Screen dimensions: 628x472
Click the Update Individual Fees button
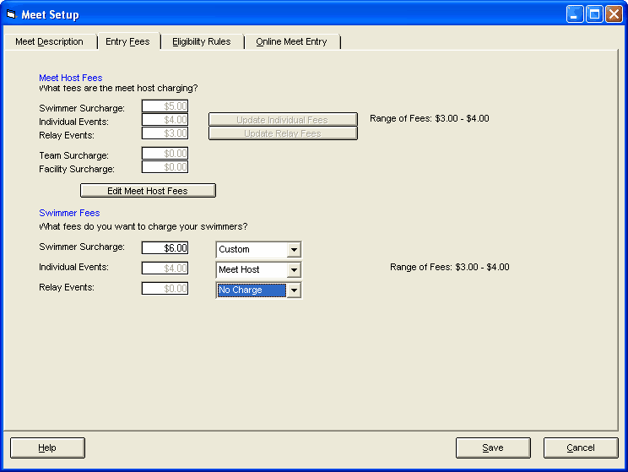click(x=283, y=120)
